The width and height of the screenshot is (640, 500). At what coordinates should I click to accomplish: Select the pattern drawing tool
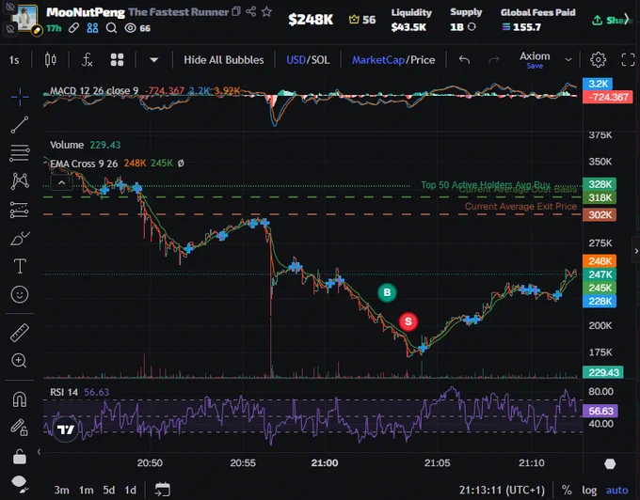pyautogui.click(x=20, y=181)
